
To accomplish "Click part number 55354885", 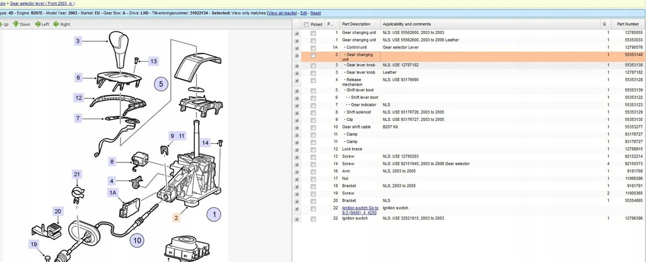I will (x=633, y=201).
